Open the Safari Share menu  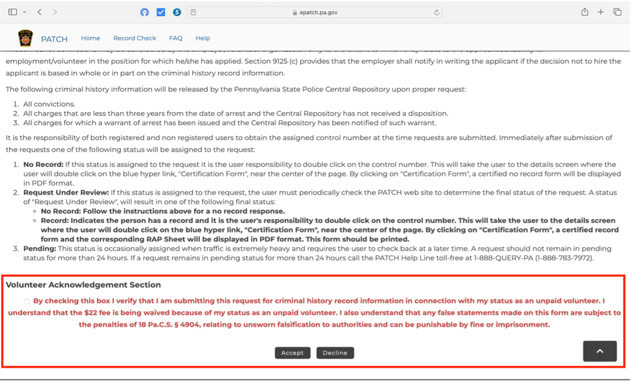point(585,12)
